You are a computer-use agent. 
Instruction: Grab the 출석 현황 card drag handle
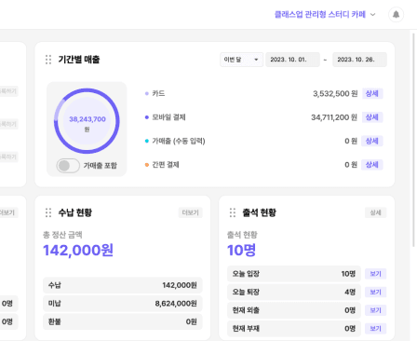point(233,212)
